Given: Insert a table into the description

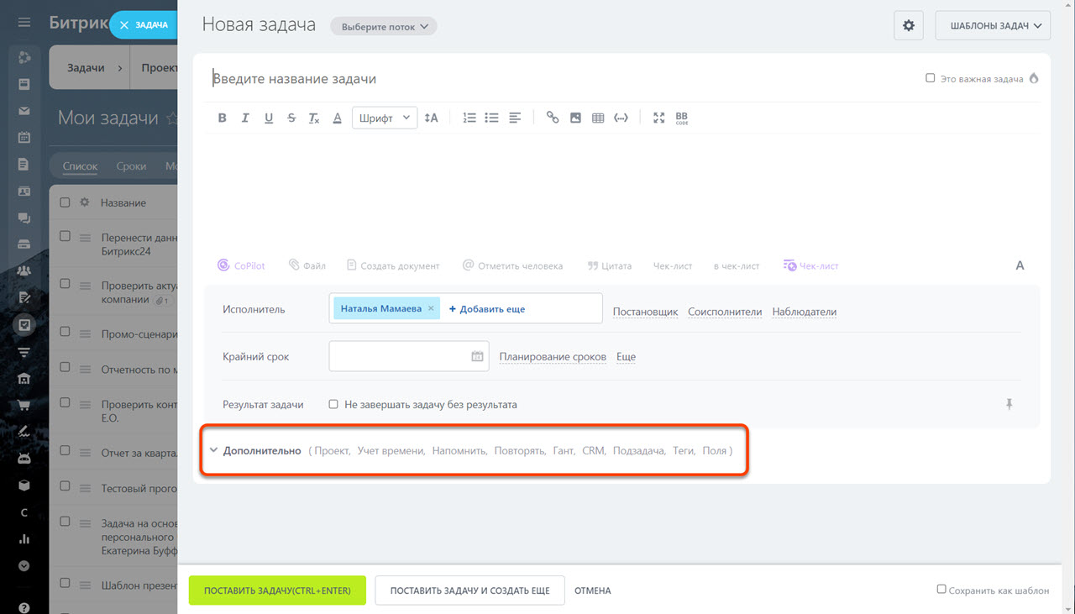Looking at the screenshot, I should tap(598, 118).
